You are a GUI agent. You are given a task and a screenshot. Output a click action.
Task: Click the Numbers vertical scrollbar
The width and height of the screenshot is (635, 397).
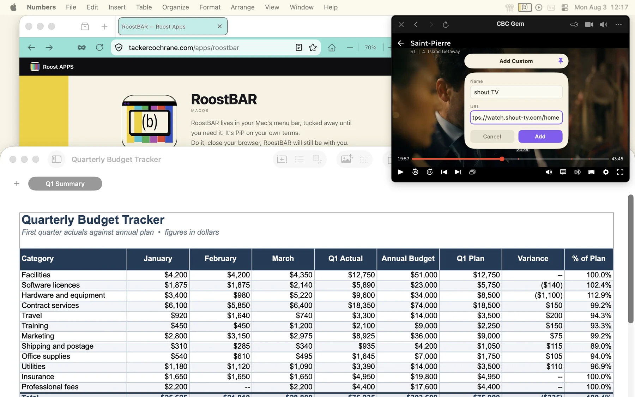coord(631,259)
